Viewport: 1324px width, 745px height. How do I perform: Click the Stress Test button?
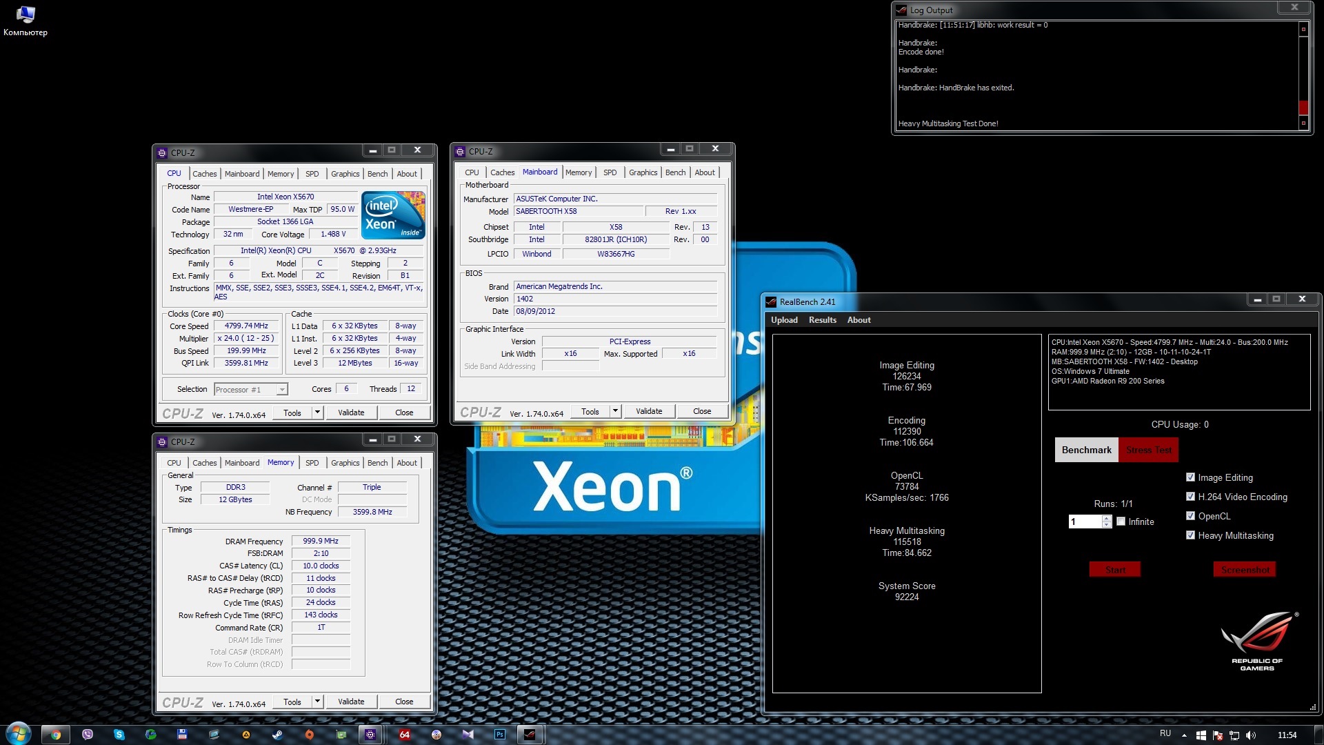coord(1148,450)
